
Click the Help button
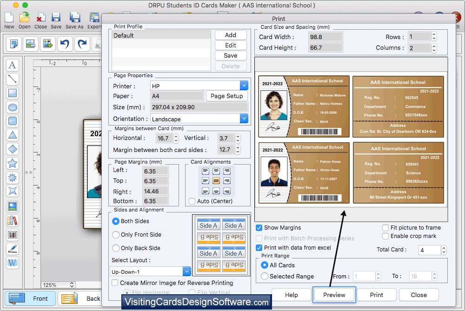(291, 295)
